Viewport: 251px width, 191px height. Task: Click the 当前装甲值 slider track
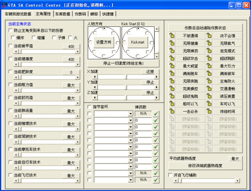pos(43,51)
